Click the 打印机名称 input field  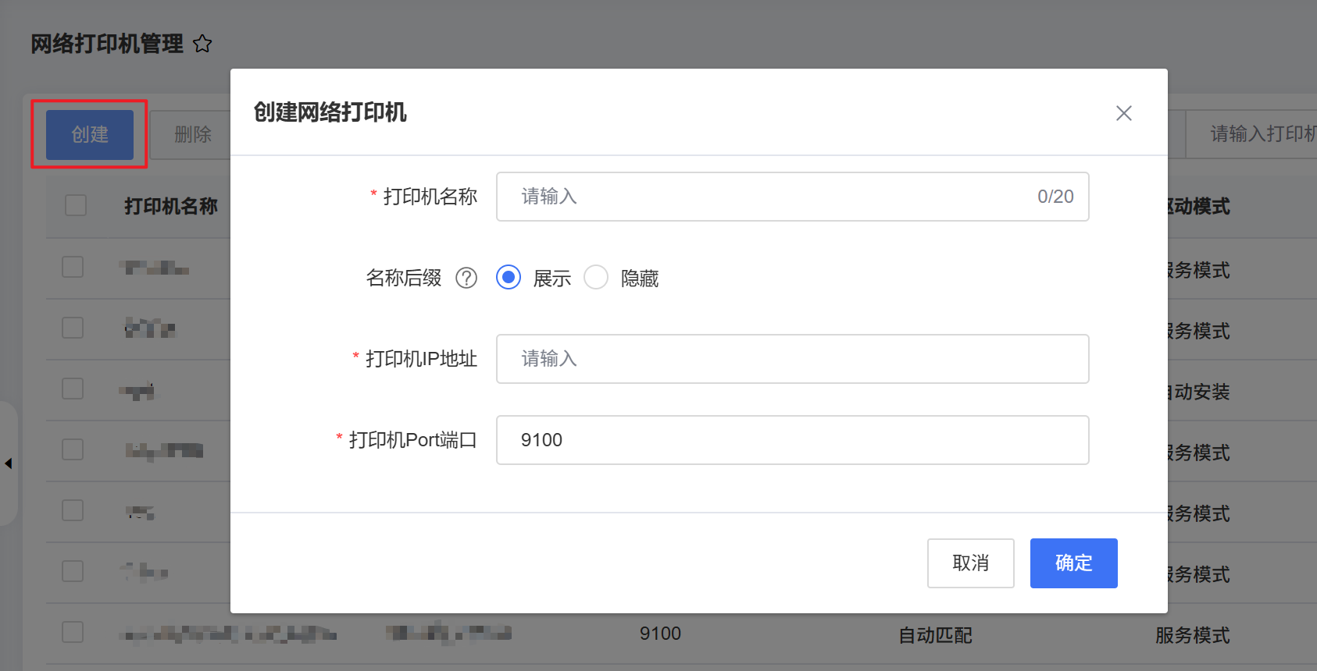[x=773, y=197]
